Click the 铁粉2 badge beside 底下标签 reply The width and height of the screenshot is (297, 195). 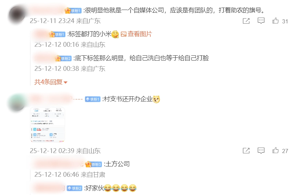[63, 58]
